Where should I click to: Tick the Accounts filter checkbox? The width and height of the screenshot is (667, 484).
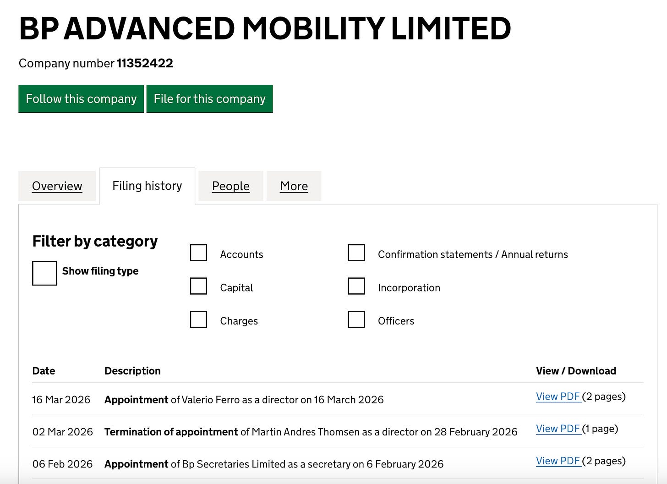(198, 253)
